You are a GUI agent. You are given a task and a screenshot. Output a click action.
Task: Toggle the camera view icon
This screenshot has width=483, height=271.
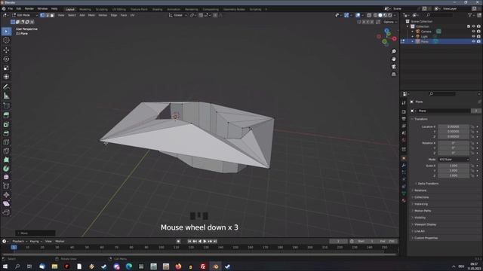point(394,67)
